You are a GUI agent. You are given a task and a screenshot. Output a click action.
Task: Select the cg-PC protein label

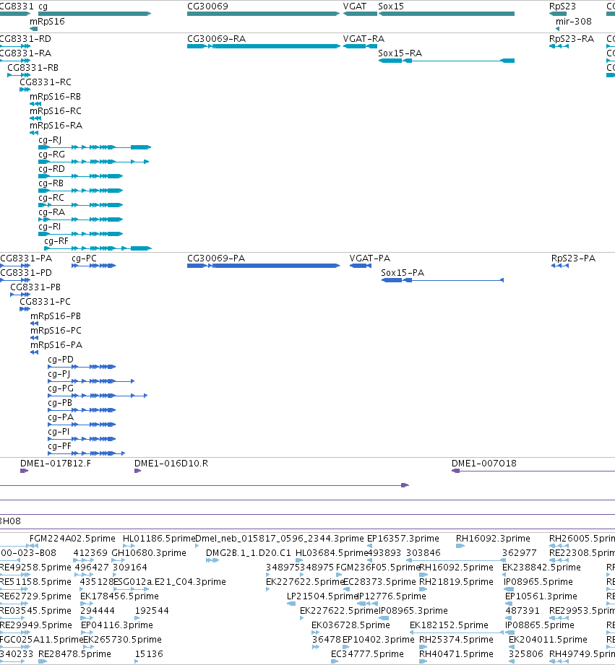(x=84, y=258)
